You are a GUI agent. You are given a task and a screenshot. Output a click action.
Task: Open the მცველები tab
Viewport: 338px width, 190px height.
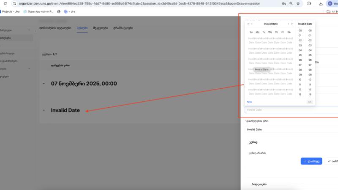pos(101,28)
